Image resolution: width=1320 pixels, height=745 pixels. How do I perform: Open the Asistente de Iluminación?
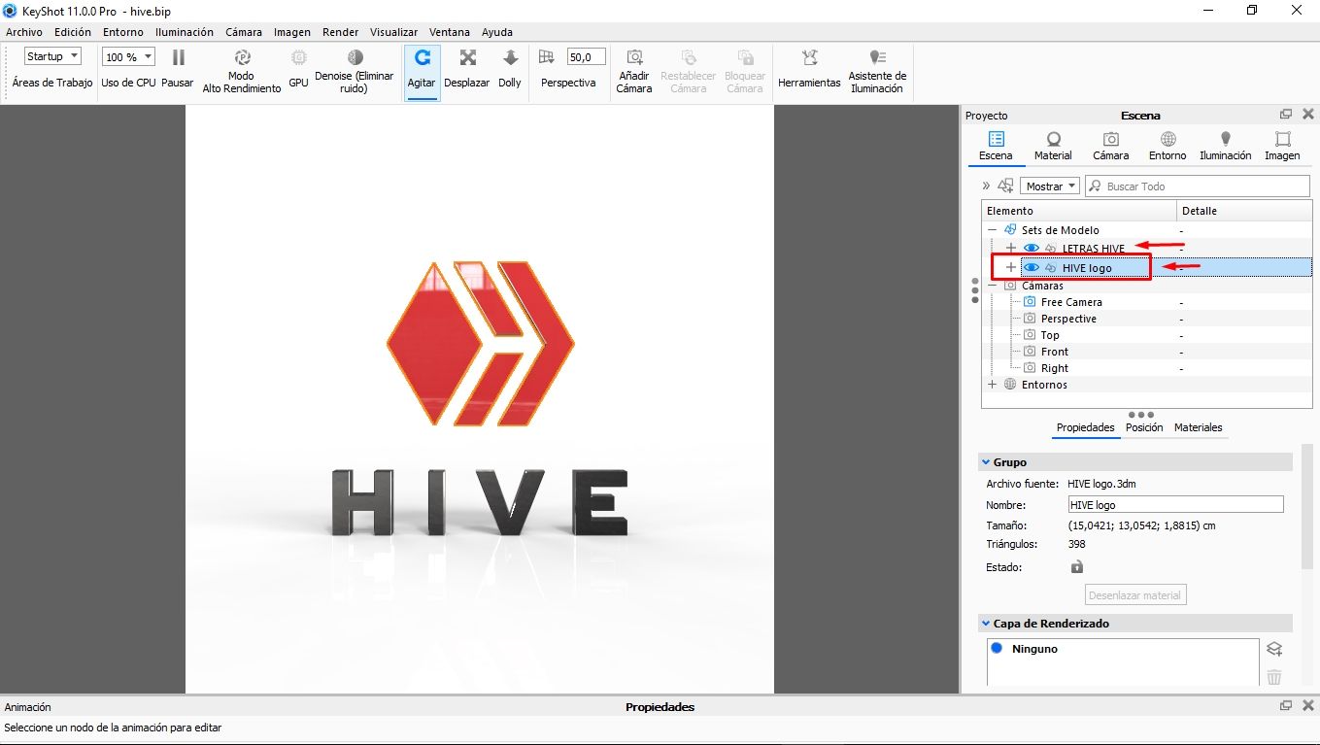[877, 71]
